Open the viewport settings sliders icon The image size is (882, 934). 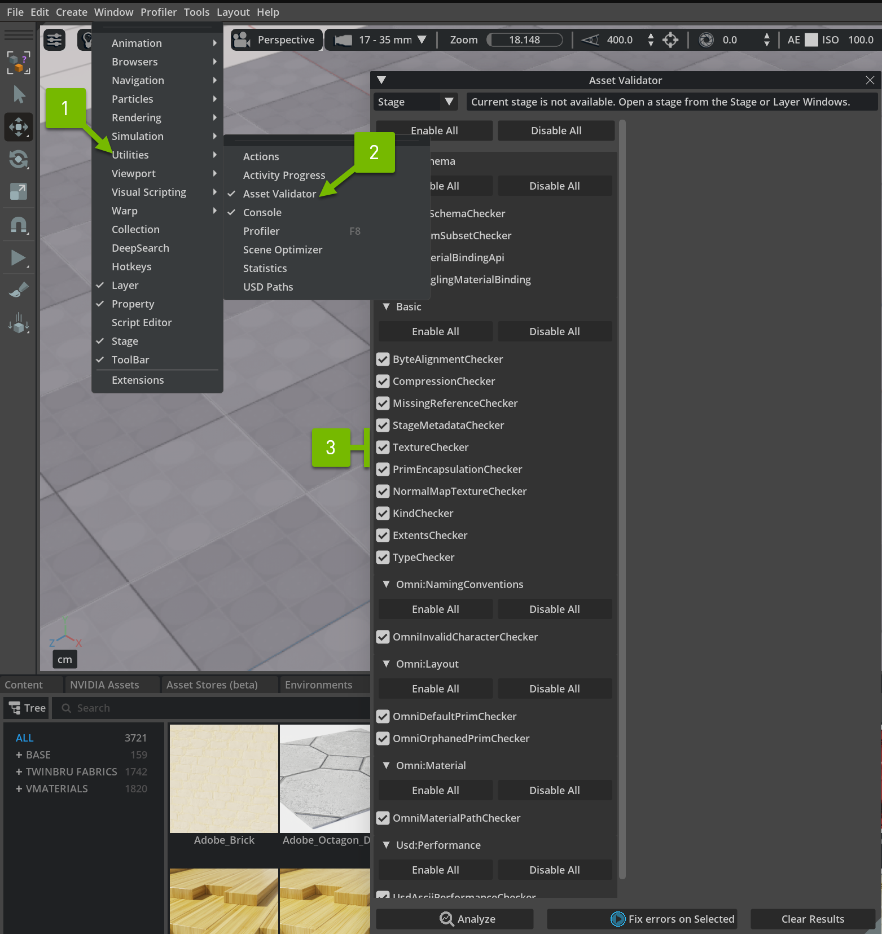tap(55, 40)
